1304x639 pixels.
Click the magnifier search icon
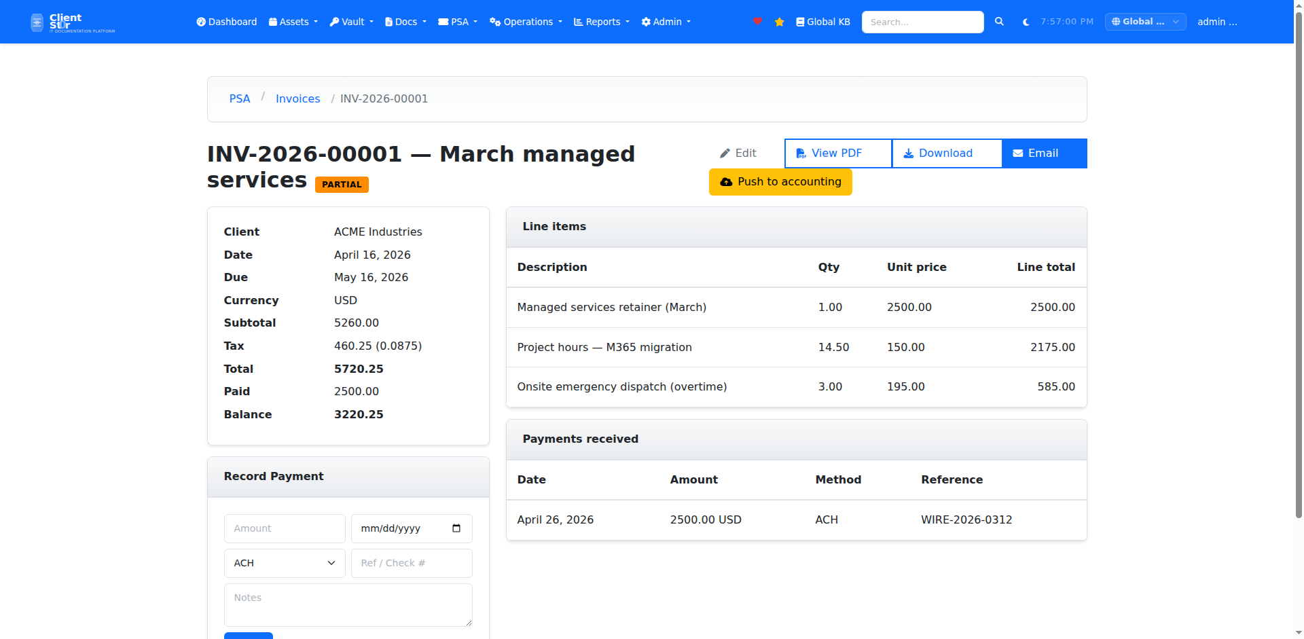(x=999, y=22)
